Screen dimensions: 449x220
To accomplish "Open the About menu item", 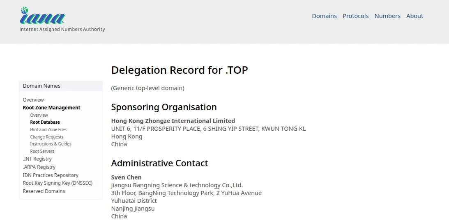I will 414,16.
